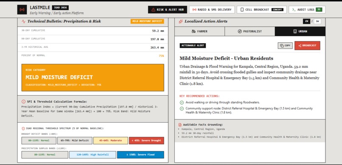Select the Urban audience tab

pyautogui.click(x=300, y=31)
